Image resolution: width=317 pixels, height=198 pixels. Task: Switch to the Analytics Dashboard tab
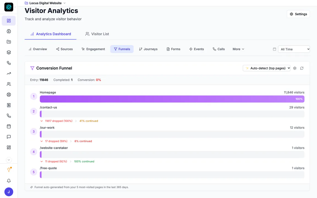[51, 34]
